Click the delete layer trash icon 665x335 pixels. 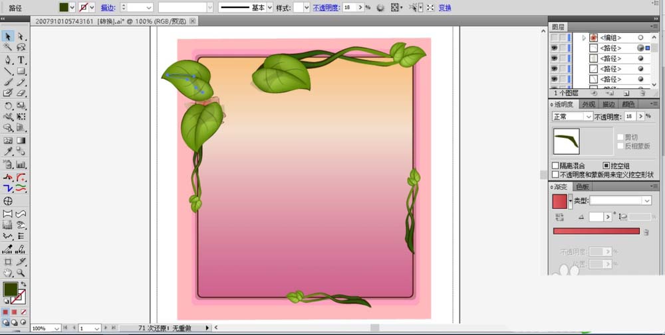click(x=641, y=94)
